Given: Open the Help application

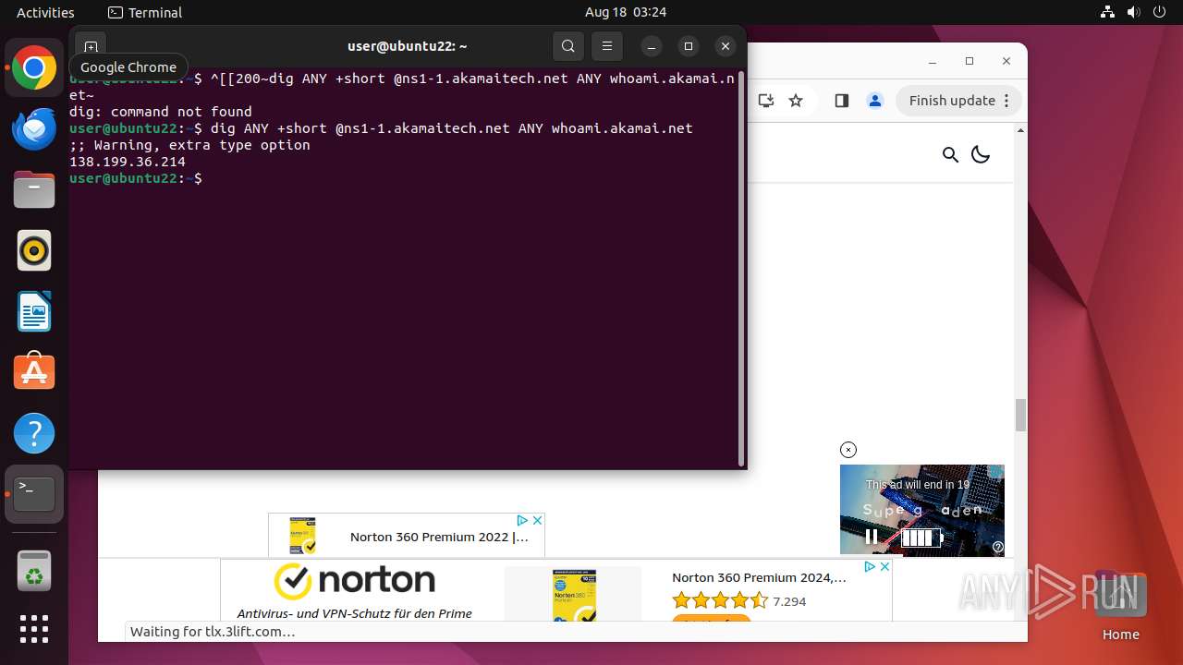Looking at the screenshot, I should click(x=34, y=433).
